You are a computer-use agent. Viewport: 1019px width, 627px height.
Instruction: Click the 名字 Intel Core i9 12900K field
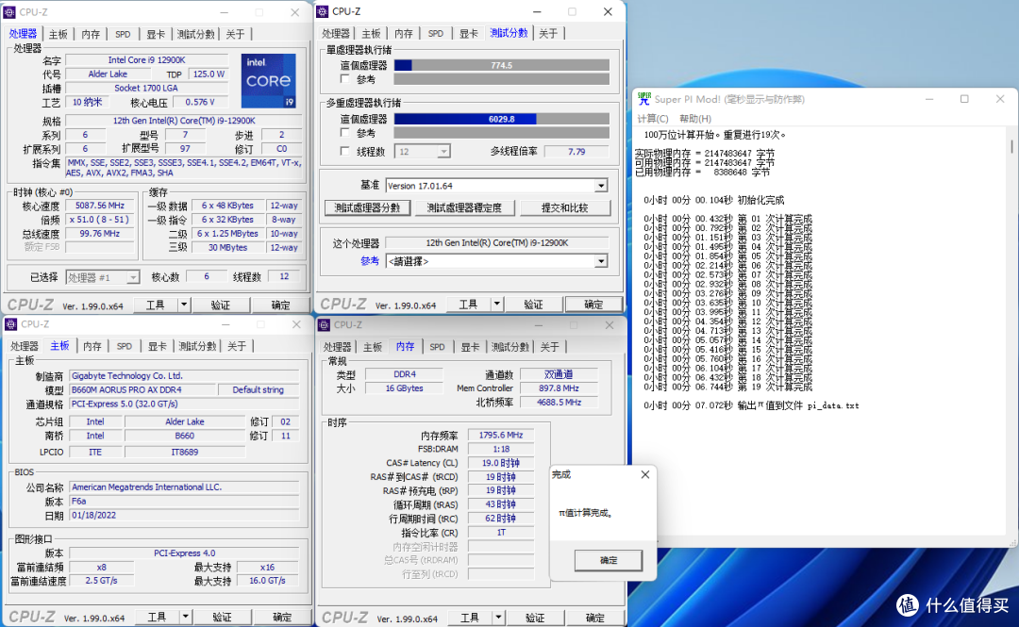click(x=147, y=59)
